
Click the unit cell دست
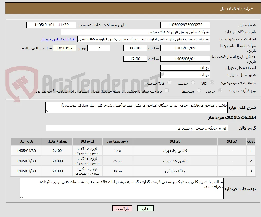(118, 161)
